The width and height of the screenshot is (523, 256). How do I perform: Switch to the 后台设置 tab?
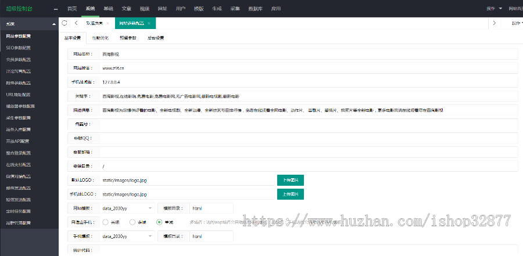pyautogui.click(x=156, y=38)
